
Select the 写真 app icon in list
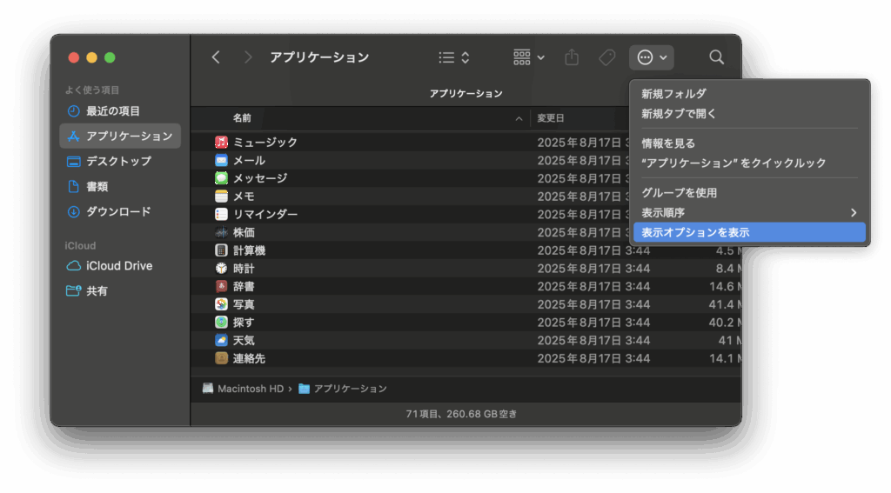click(222, 304)
